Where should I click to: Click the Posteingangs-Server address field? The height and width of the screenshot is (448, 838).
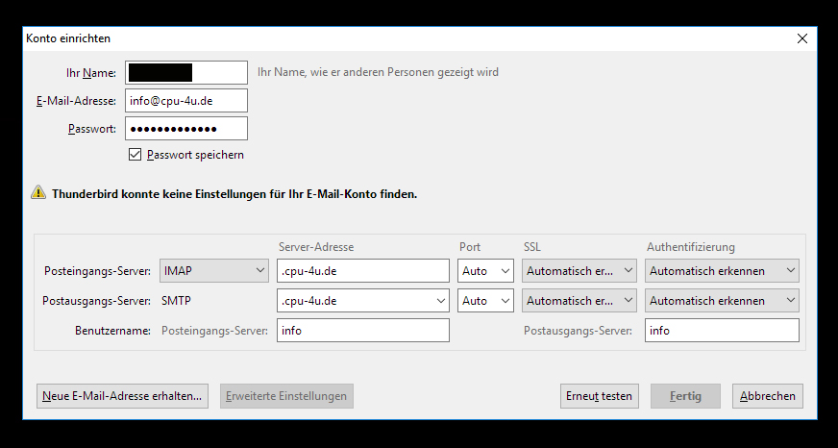363,271
